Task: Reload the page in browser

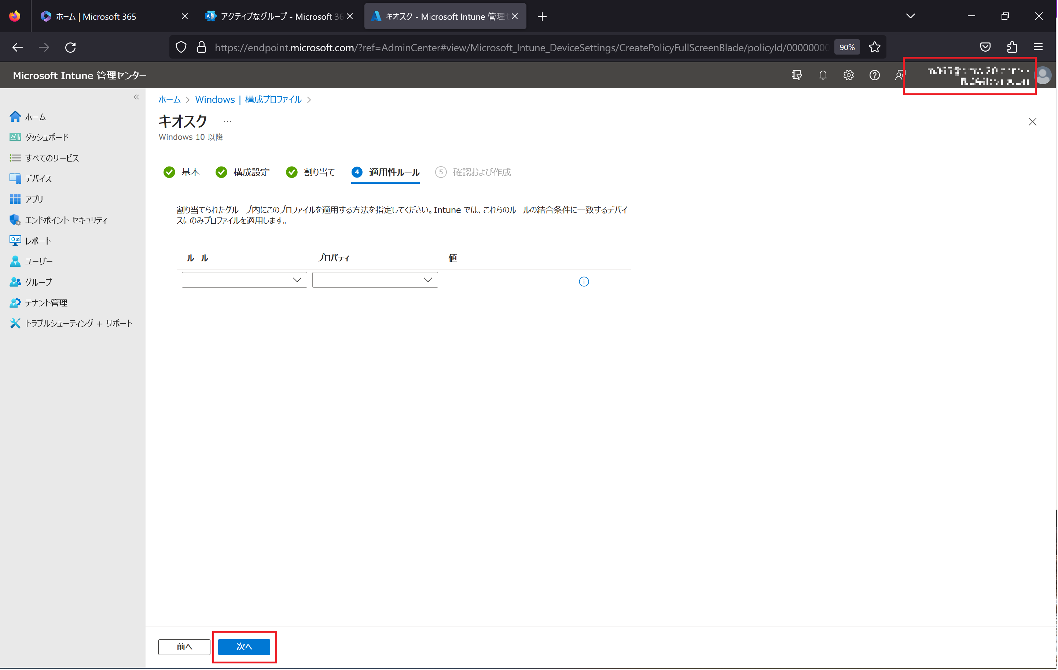Action: pyautogui.click(x=70, y=47)
